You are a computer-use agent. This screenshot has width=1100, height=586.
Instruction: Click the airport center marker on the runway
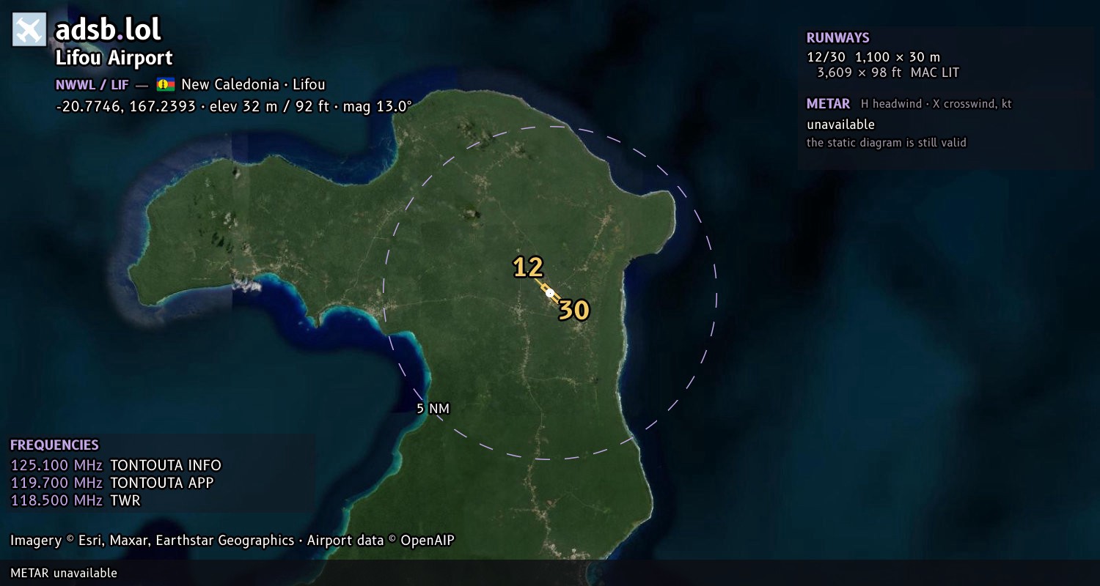click(550, 293)
